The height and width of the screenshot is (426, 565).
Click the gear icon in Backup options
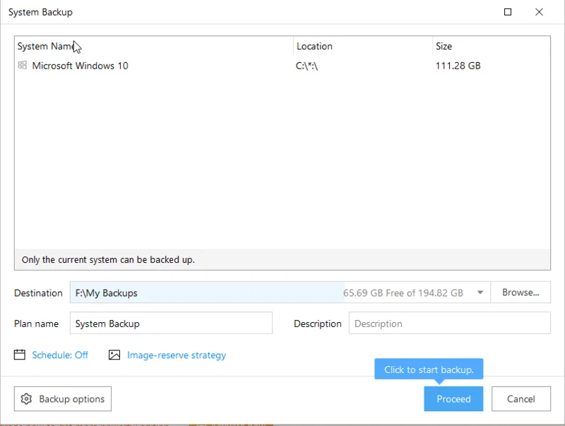[x=26, y=399]
